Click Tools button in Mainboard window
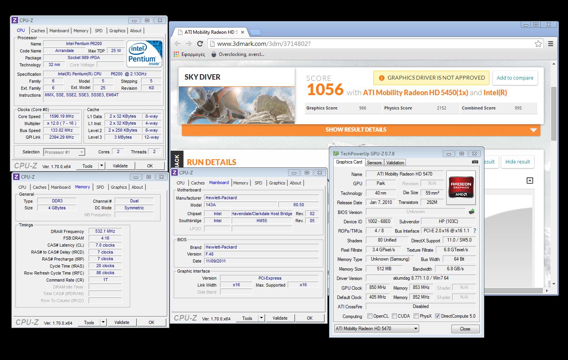Viewport: 568px width, 360px height. click(x=247, y=318)
